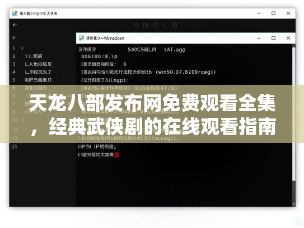304x228 pixels.
Task: Maximize the outer window
Action: (x=273, y=13)
